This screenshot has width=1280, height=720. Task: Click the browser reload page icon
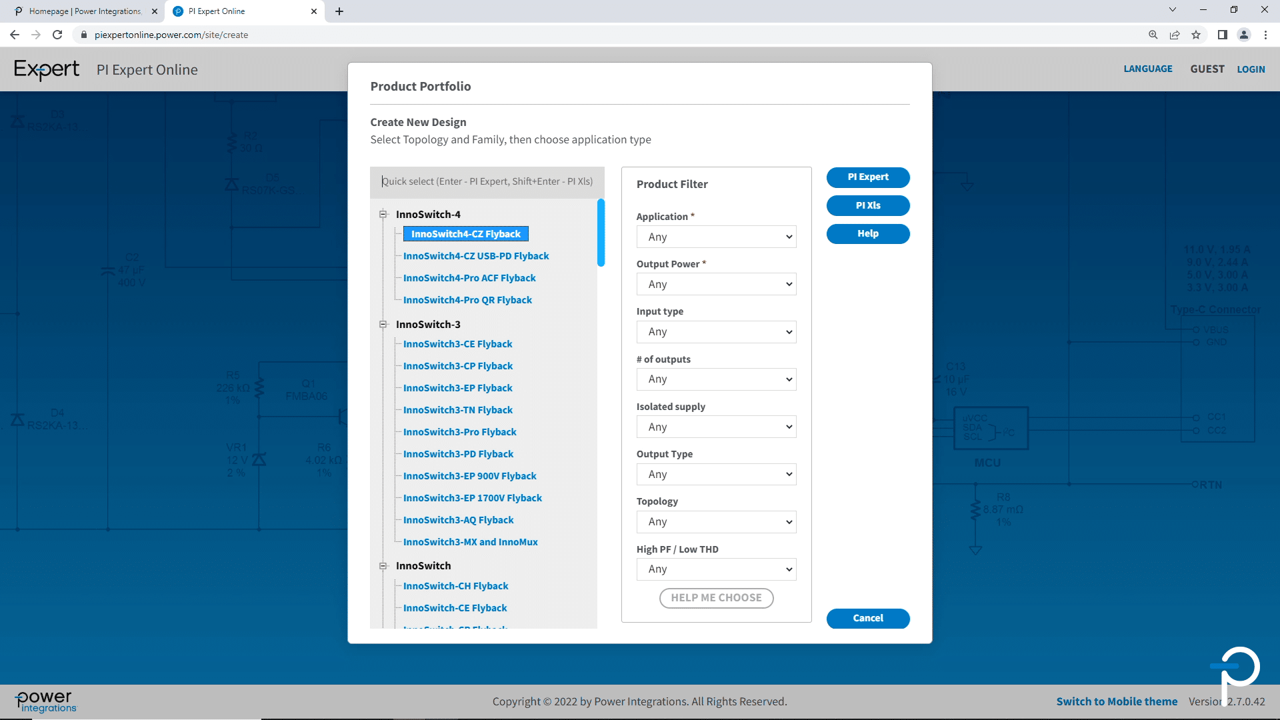point(57,35)
